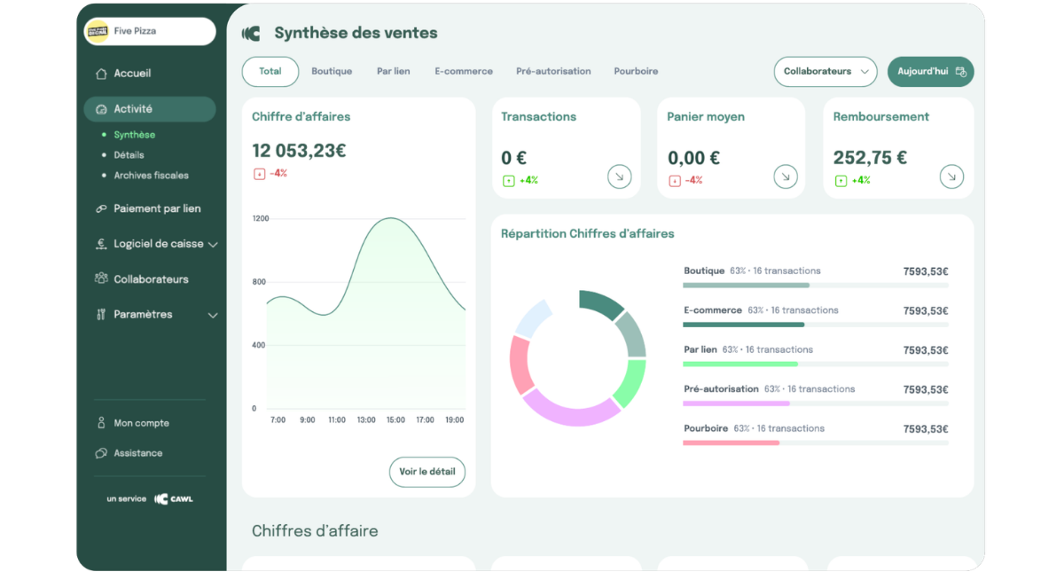The image size is (1064, 572).
Task: Click the Voir le détail button
Action: click(427, 472)
